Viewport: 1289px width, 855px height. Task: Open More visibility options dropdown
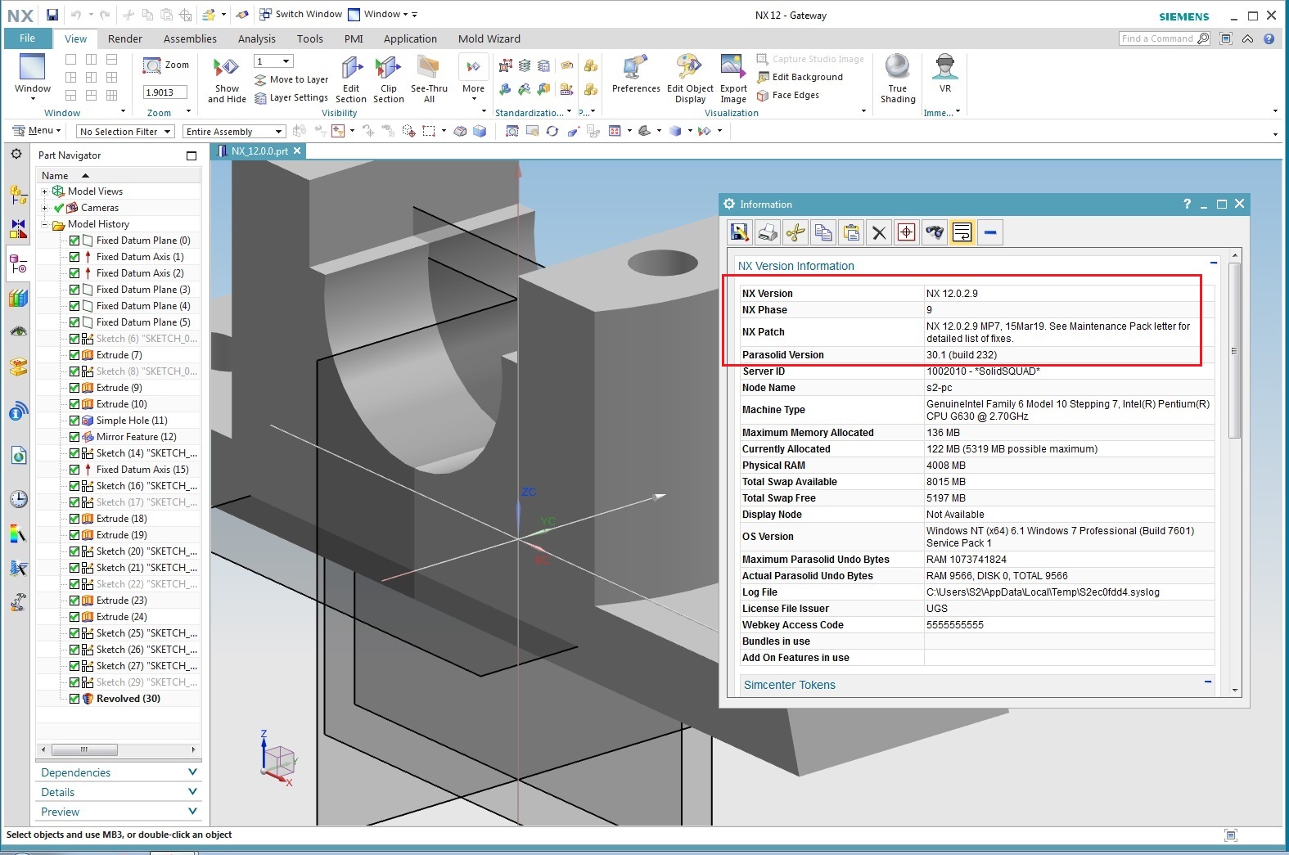(x=473, y=80)
